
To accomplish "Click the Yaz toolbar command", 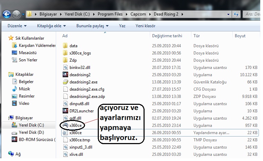I will point(122,26).
